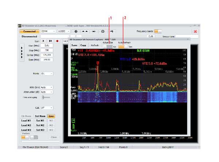The width and height of the screenshot is (219, 162).
Task: Click 'Seg 1 / 1' in status bar
Action: click(84, 147)
